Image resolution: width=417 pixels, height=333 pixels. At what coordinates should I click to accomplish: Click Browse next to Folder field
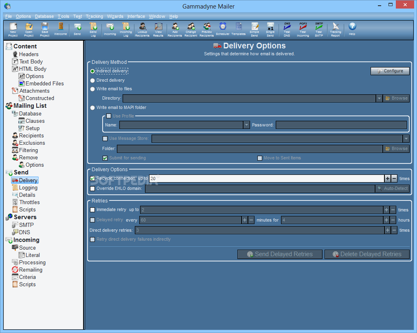tap(396, 149)
